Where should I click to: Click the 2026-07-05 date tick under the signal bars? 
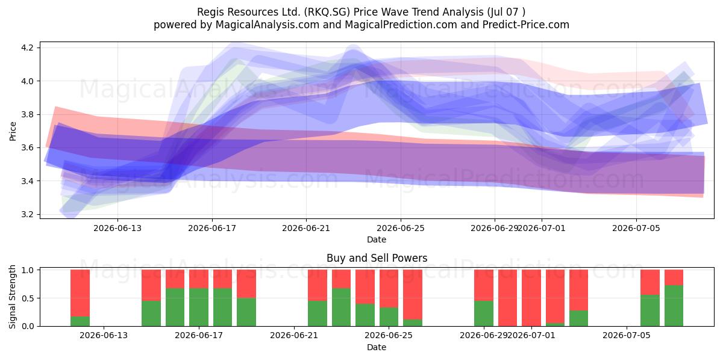(x=627, y=336)
